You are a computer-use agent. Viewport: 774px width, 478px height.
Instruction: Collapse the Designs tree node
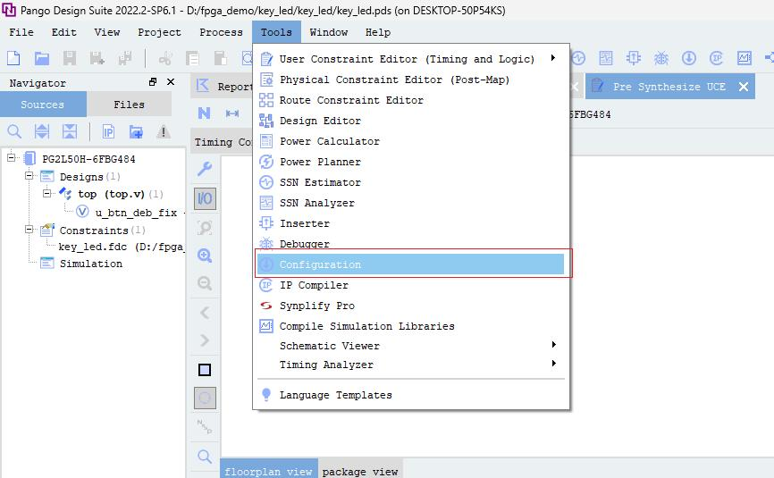tap(29, 176)
